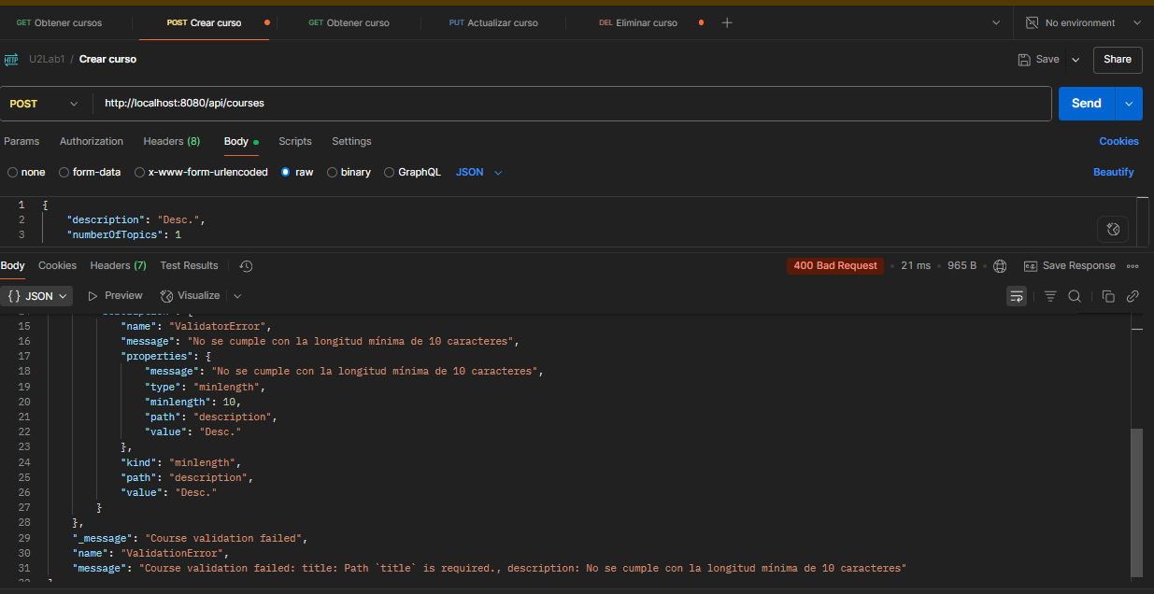The height and width of the screenshot is (594, 1154).
Task: Click the response pane vertical scrollbar
Action: [1136, 502]
